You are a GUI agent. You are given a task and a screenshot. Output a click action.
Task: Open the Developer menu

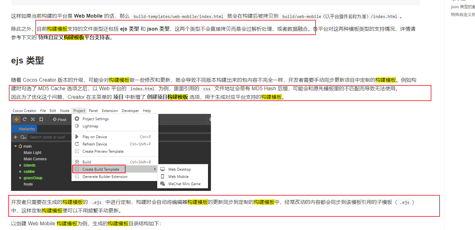[x=130, y=111]
